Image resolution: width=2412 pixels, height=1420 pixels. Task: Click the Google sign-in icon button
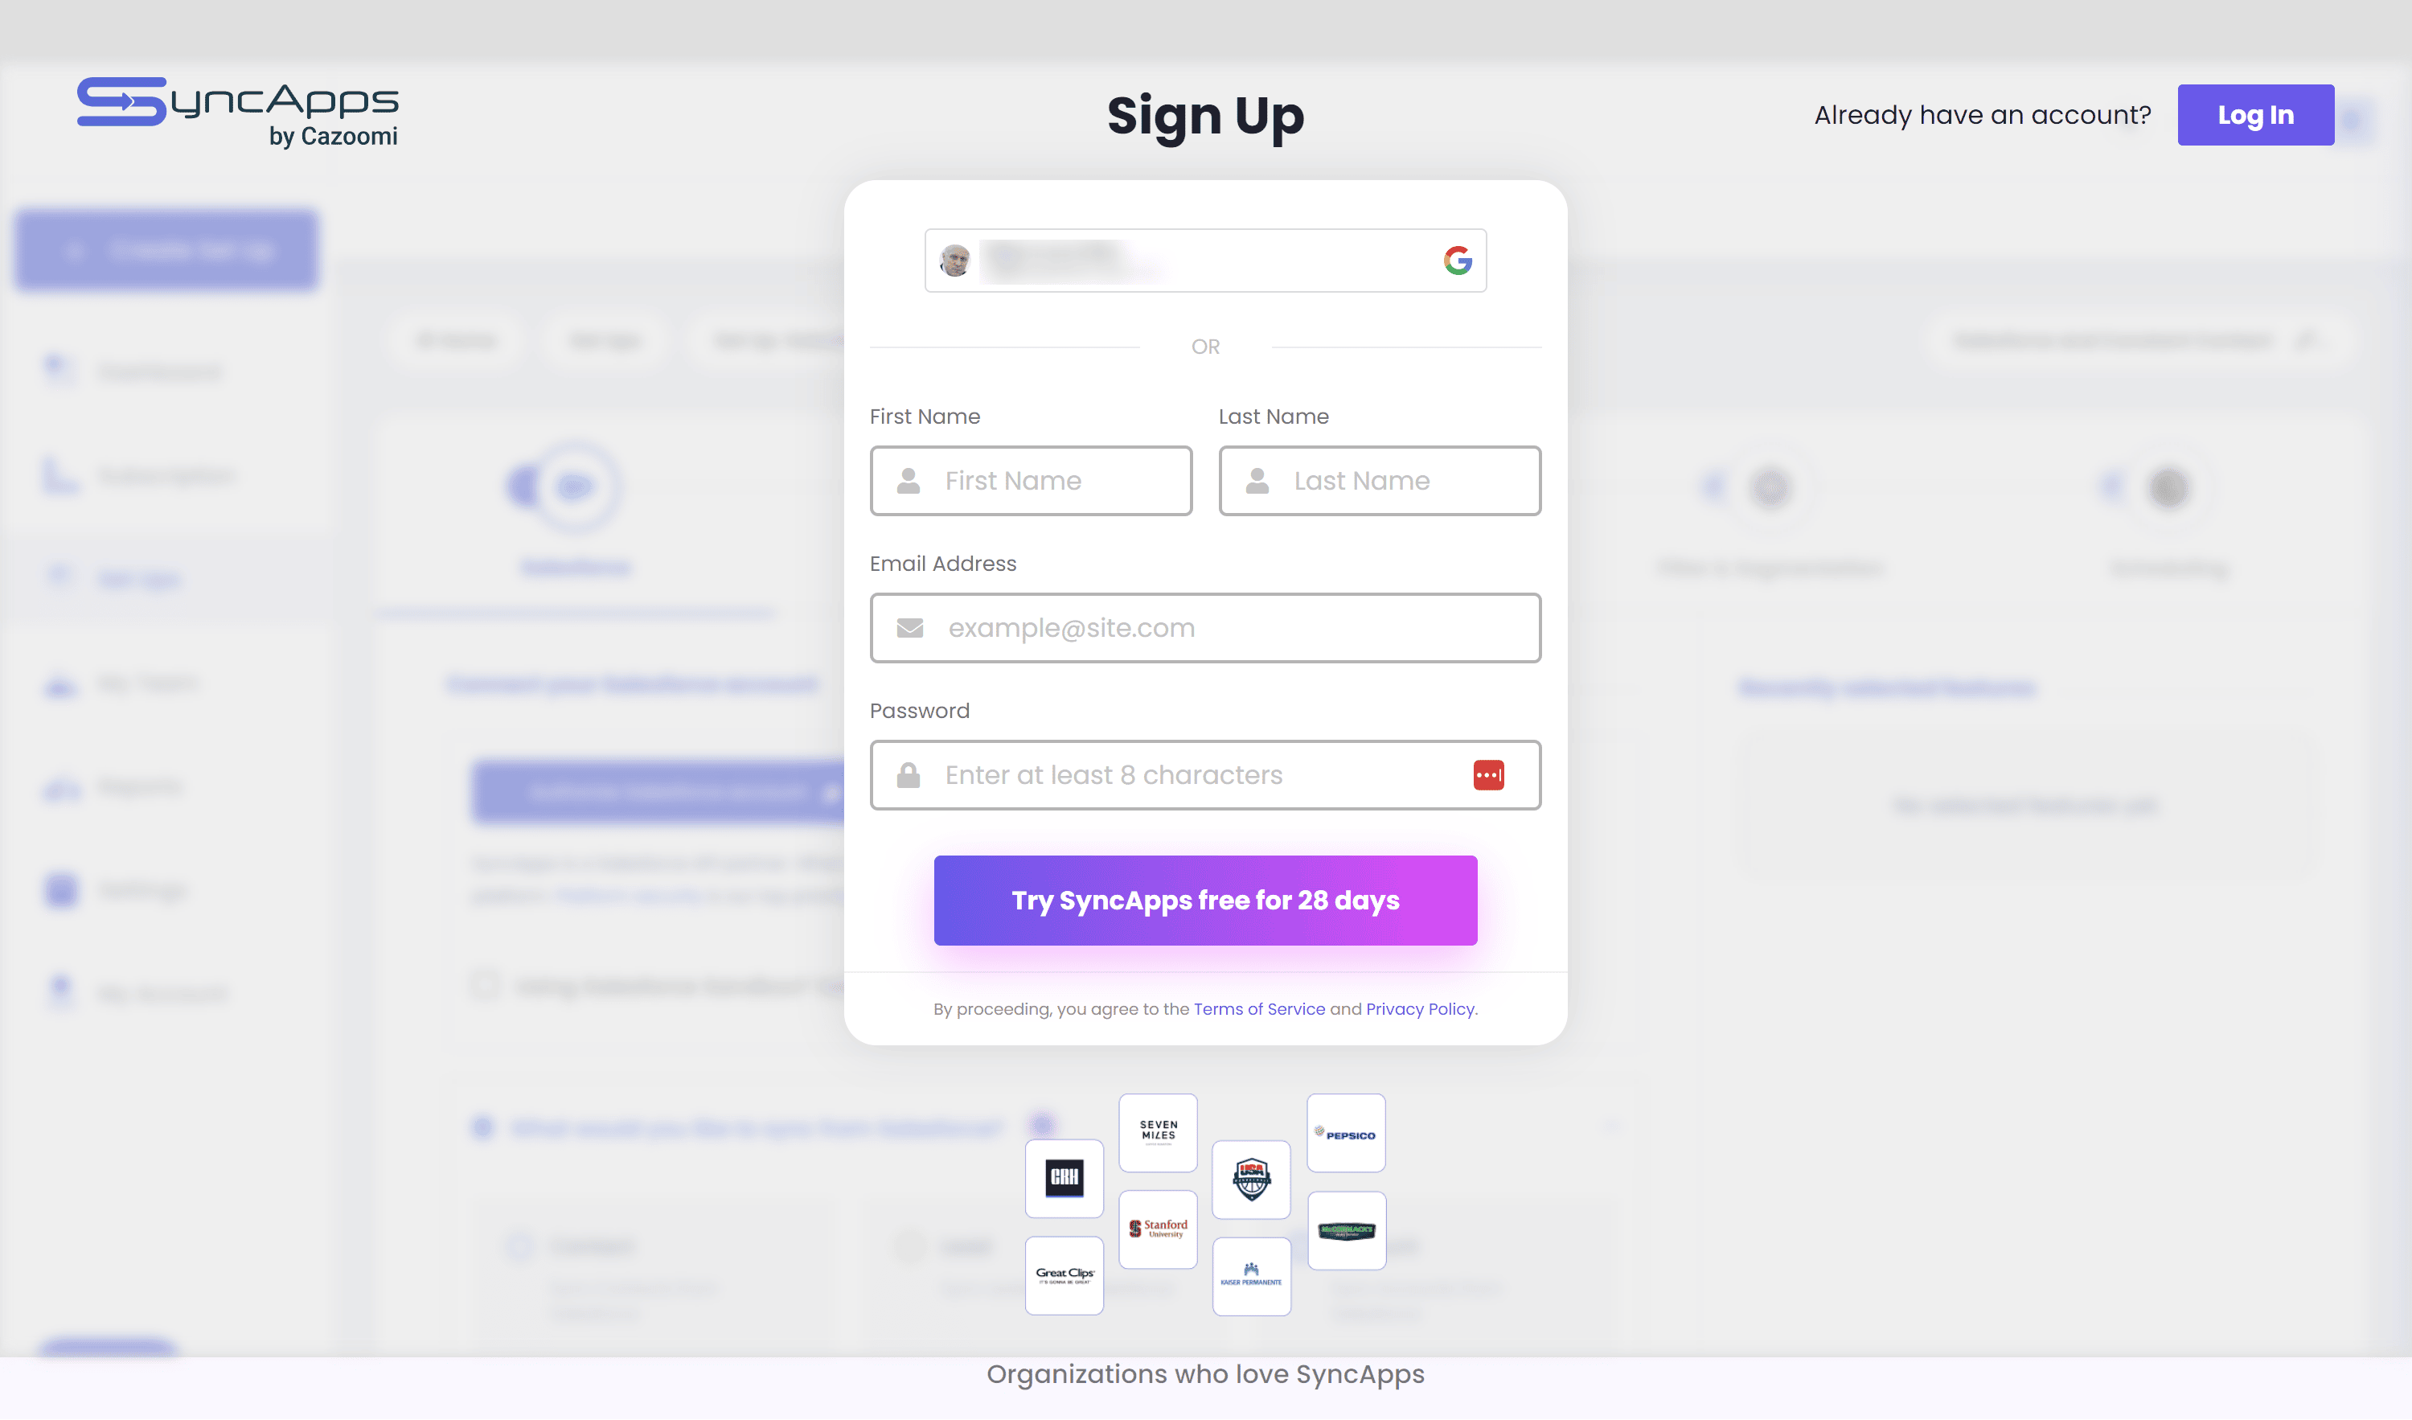(1455, 259)
